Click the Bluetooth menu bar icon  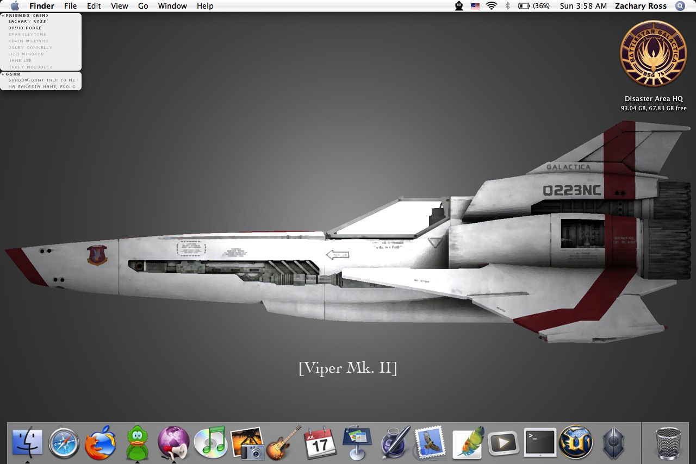(508, 6)
